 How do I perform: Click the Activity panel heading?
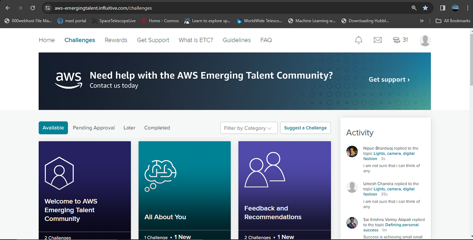pos(360,133)
